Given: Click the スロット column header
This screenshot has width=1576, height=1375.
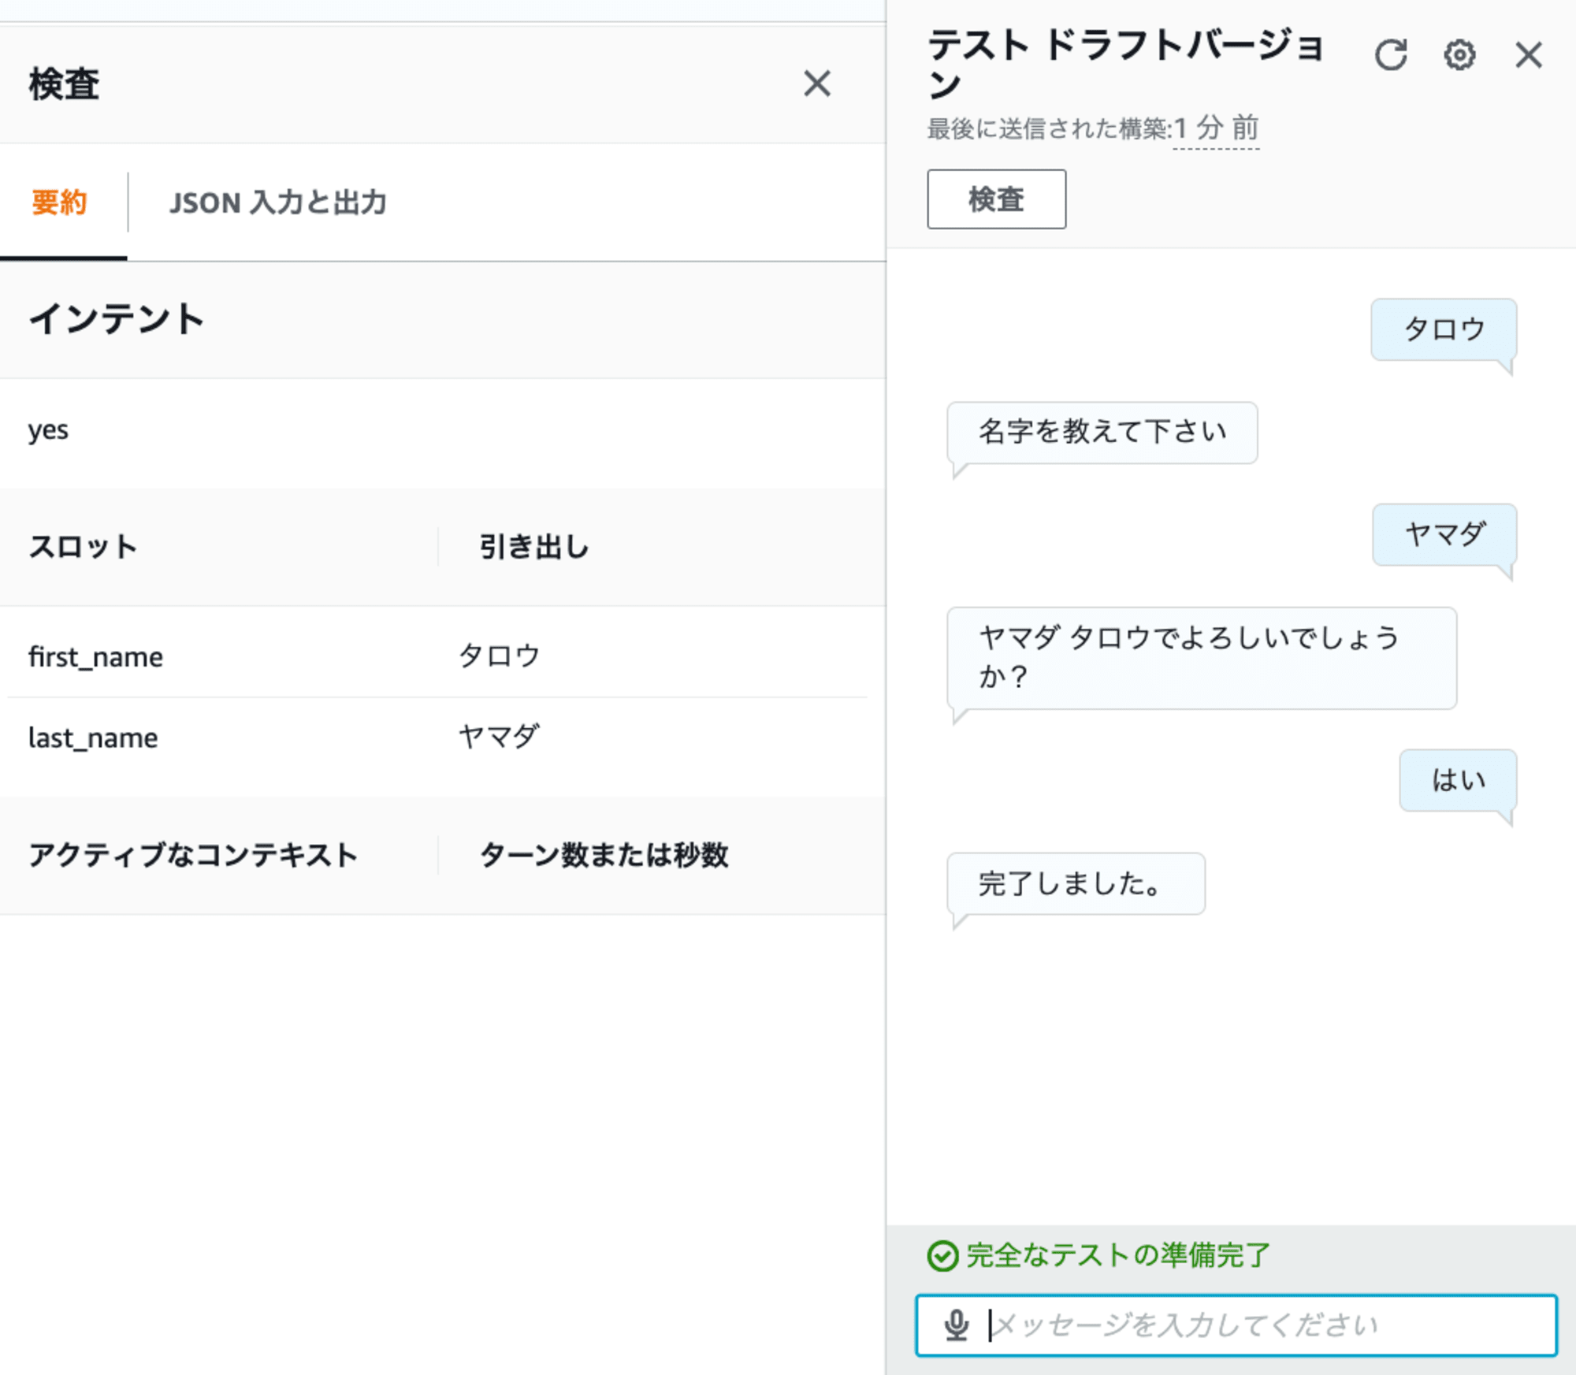Looking at the screenshot, I should 84,547.
